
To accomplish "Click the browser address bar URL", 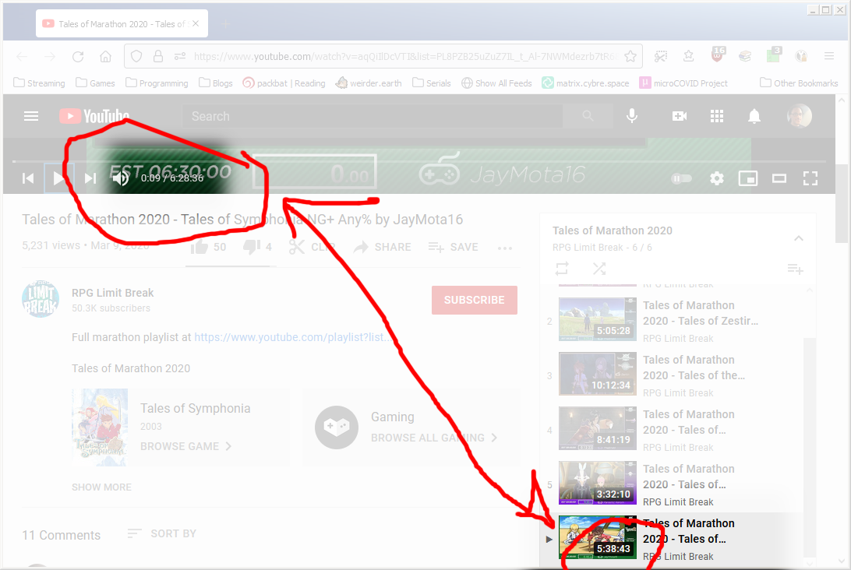I will tap(404, 56).
